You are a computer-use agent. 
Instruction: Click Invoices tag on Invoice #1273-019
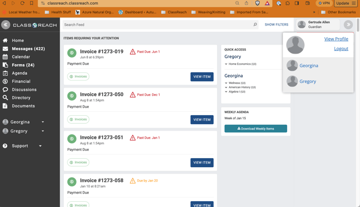coord(78,76)
